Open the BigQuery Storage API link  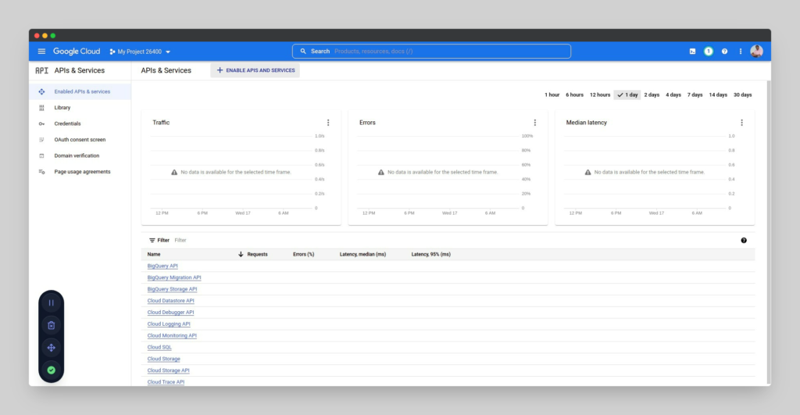pos(172,289)
